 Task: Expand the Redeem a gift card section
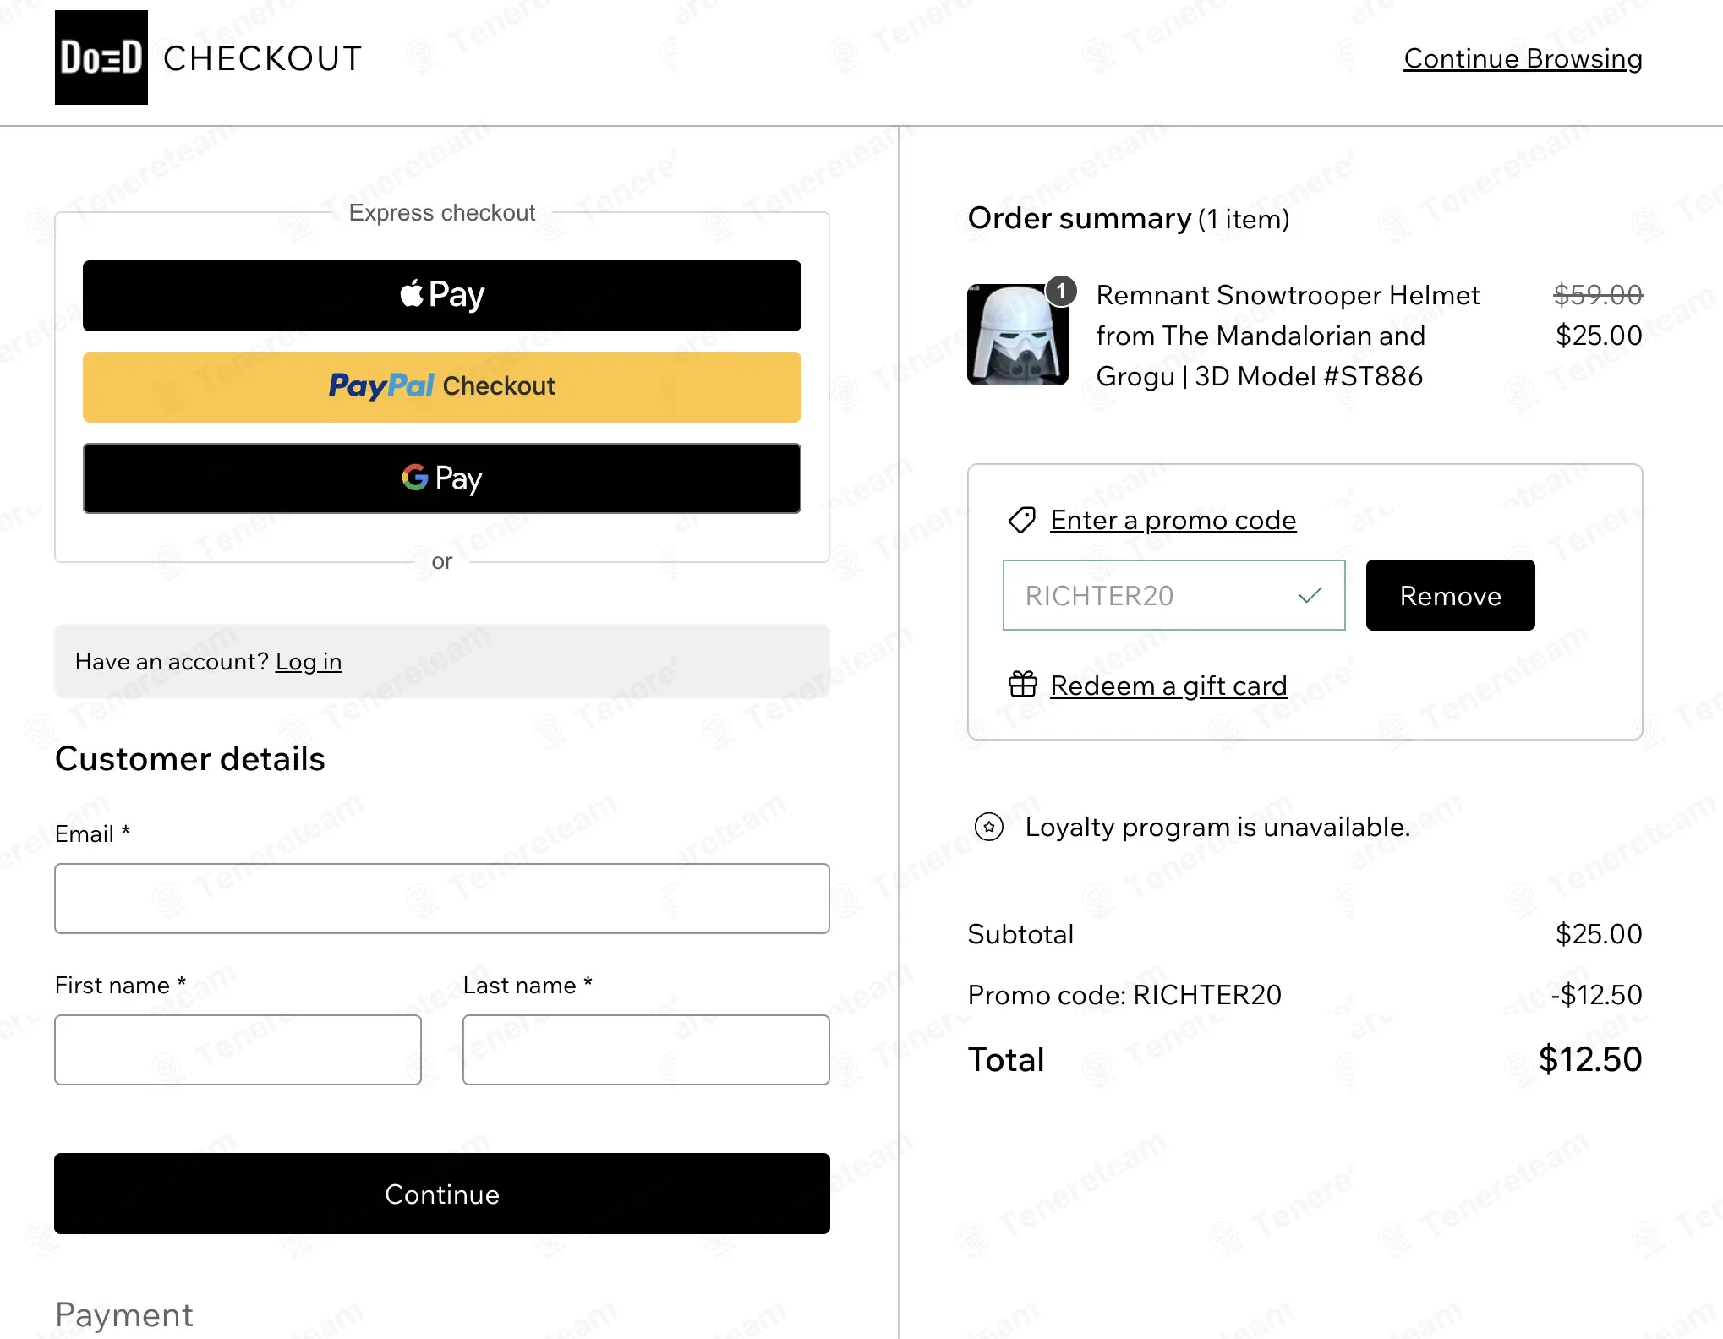coord(1168,686)
